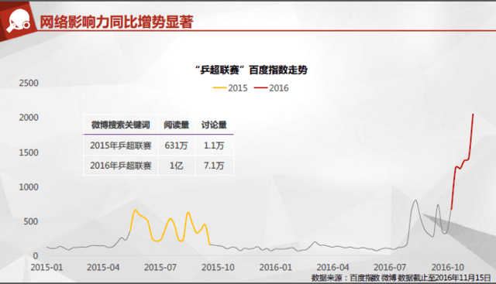Viewport: 496px width, 284px height.
Task: Click the yellow 2015 legend entry
Action: coord(230,87)
